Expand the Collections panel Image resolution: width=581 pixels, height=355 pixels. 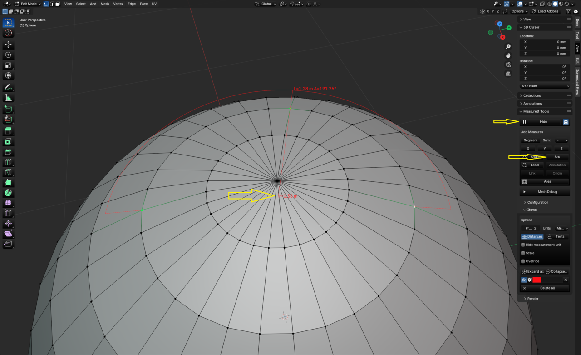(x=545, y=95)
